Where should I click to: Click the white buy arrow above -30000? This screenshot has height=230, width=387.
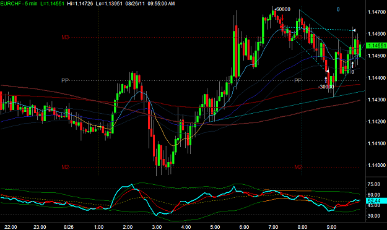coord(326,79)
